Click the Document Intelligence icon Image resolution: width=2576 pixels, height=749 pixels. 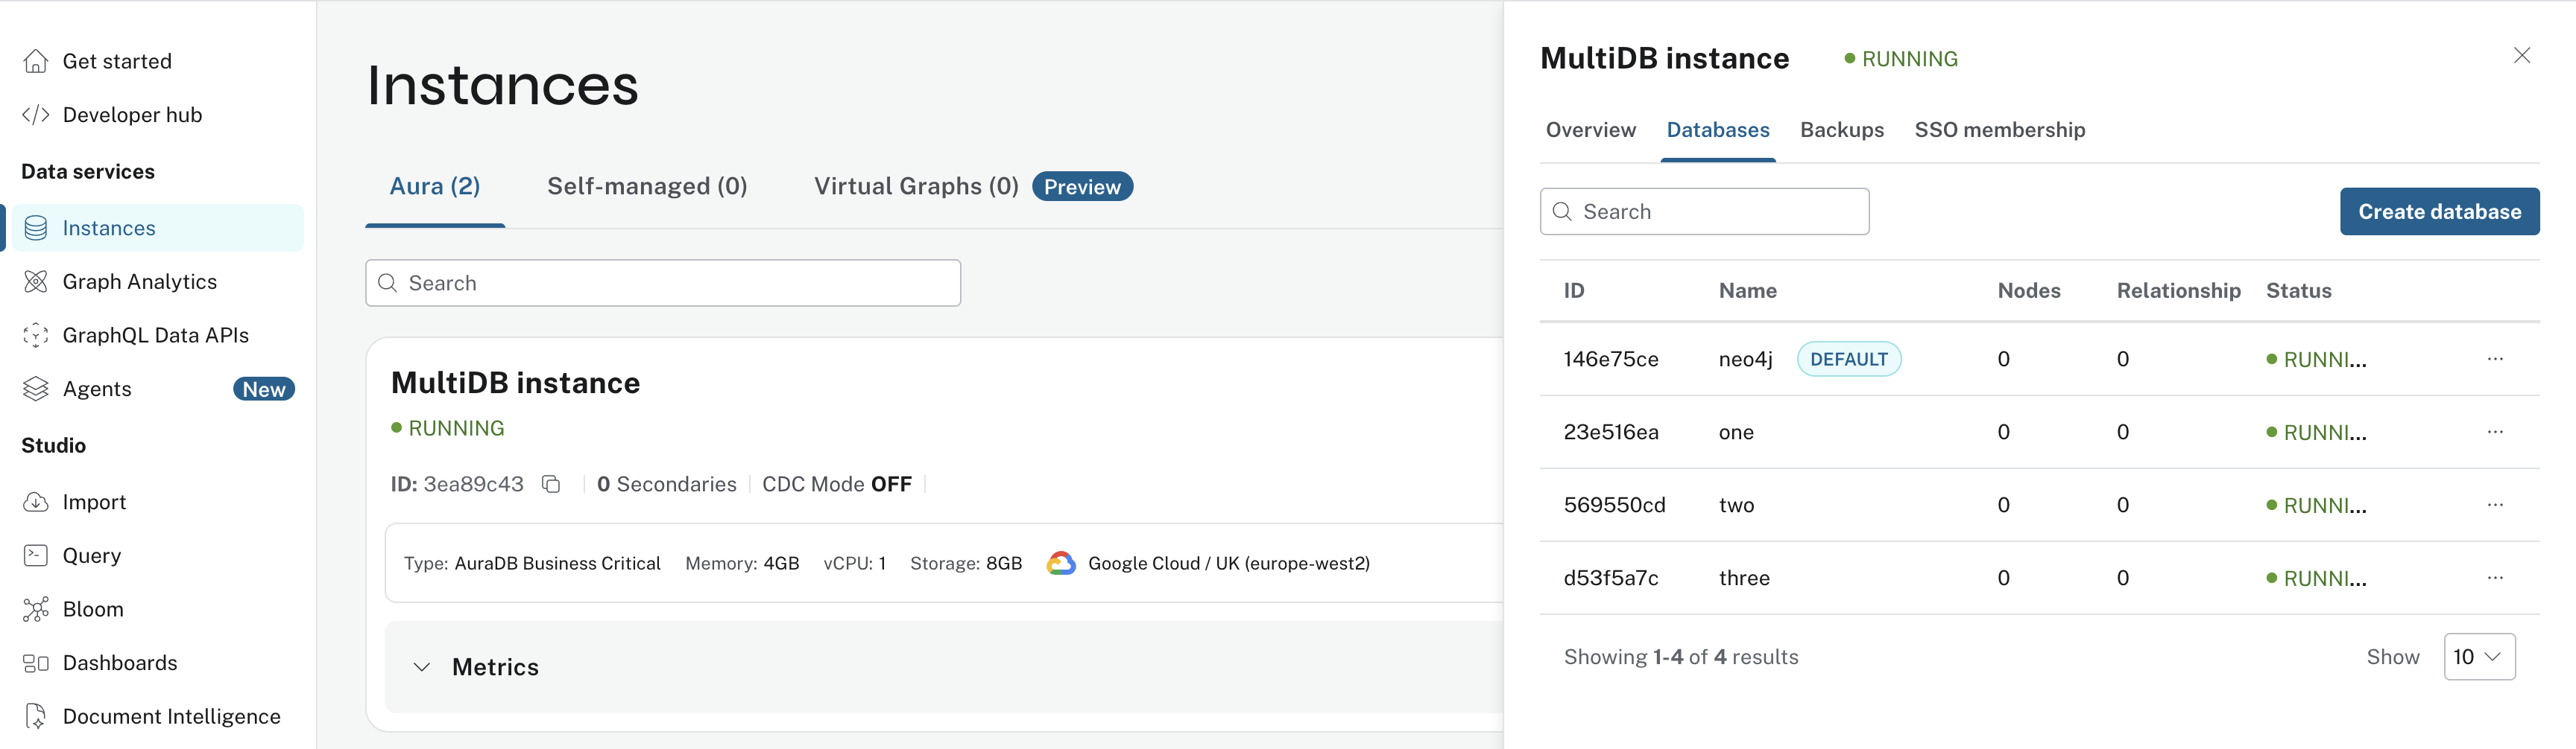pyautogui.click(x=36, y=716)
